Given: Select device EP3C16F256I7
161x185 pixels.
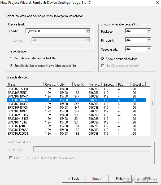Looking at the screenshot, I should [x=76, y=93].
